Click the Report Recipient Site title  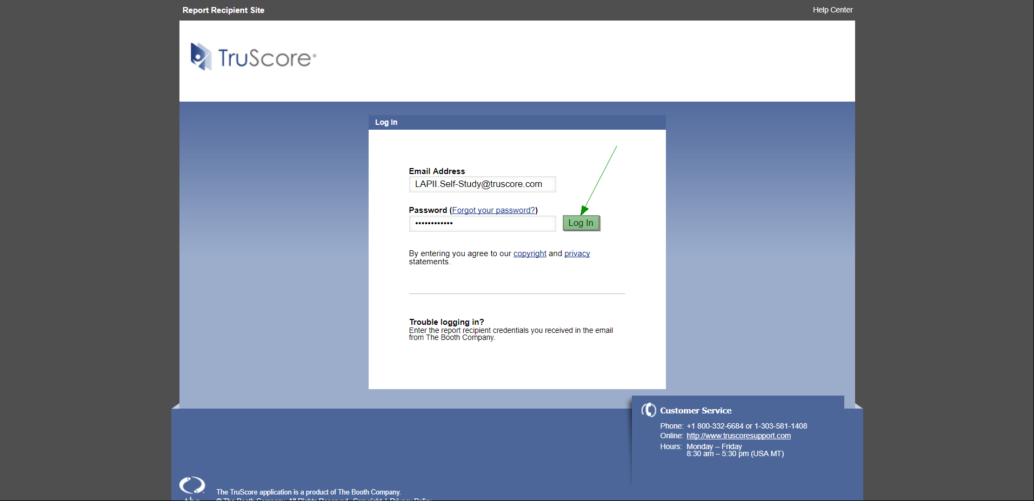point(223,10)
